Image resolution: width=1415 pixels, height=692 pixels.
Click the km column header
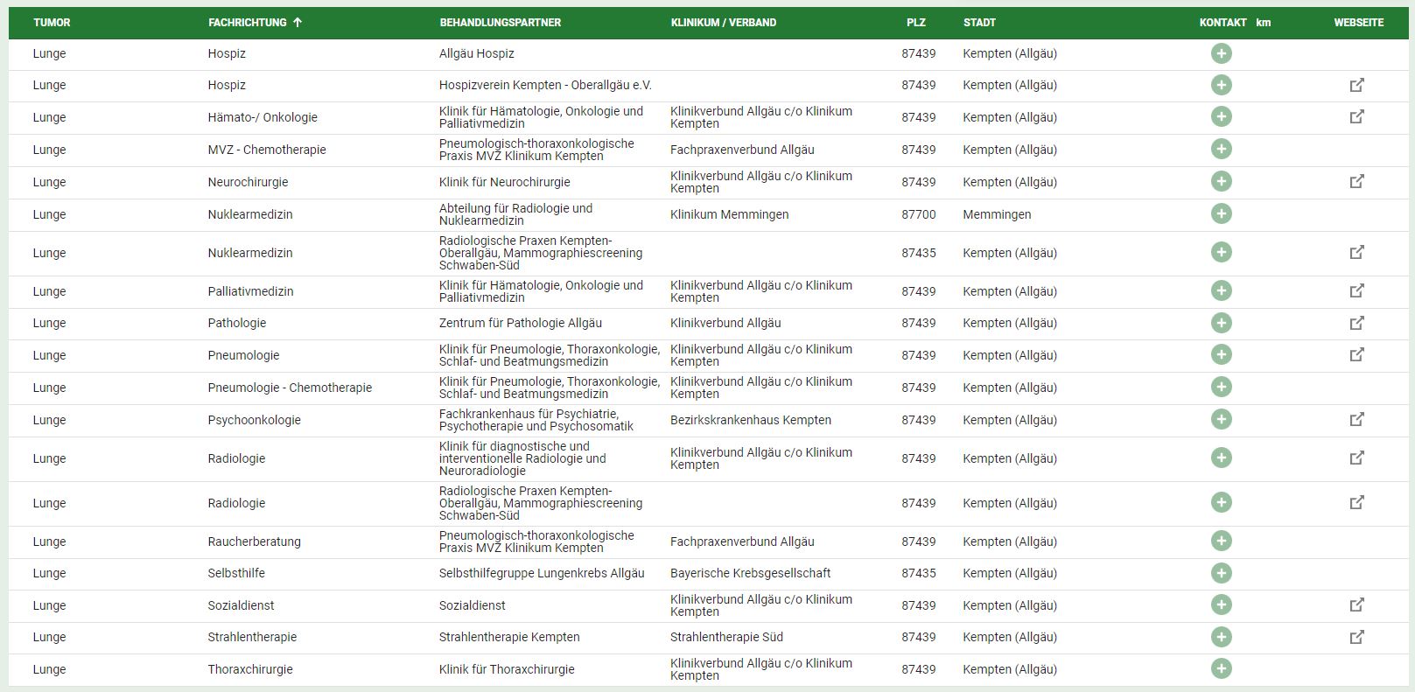pyautogui.click(x=1263, y=23)
